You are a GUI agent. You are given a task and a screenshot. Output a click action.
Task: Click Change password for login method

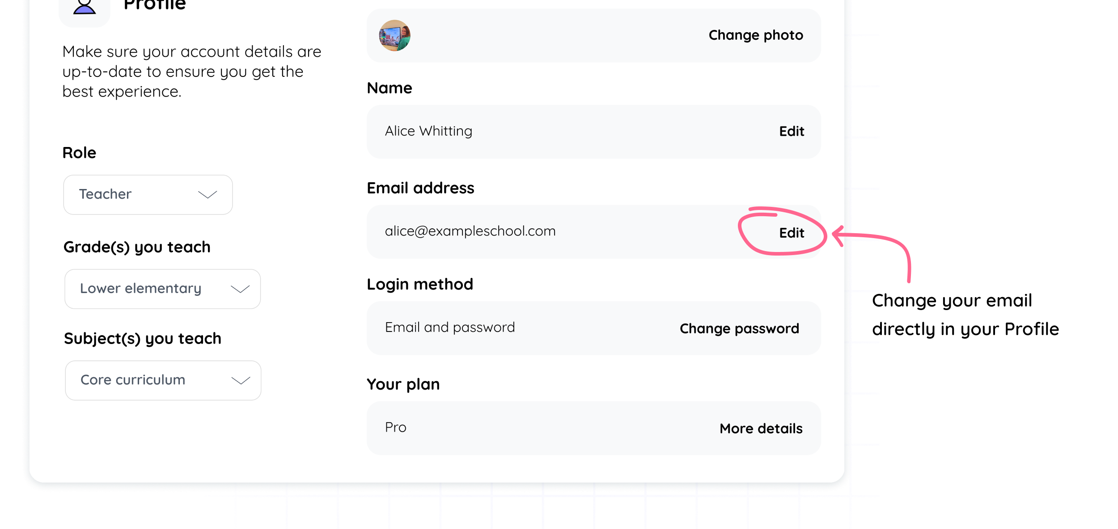[739, 328]
